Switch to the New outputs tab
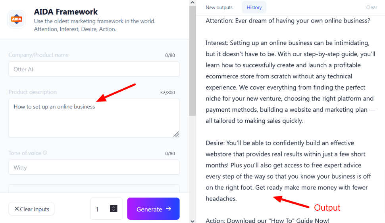 (x=219, y=8)
